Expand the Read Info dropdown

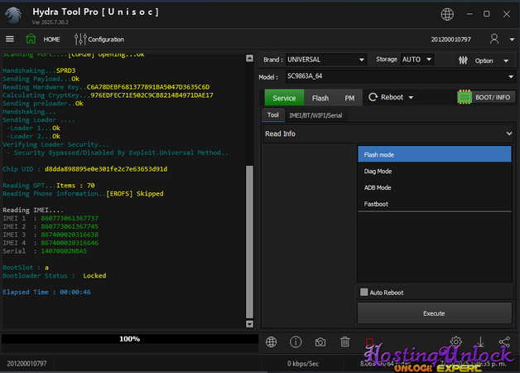pos(388,133)
